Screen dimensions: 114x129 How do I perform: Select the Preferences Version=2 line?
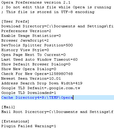pos(26,31)
